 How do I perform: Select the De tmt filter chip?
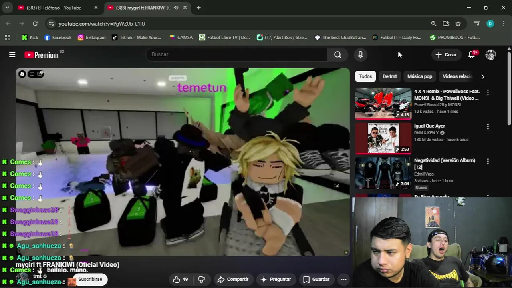(390, 76)
